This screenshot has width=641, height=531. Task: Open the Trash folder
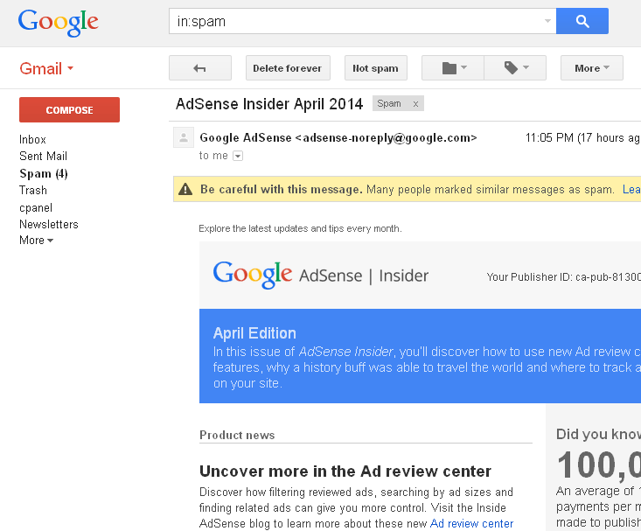coord(33,190)
